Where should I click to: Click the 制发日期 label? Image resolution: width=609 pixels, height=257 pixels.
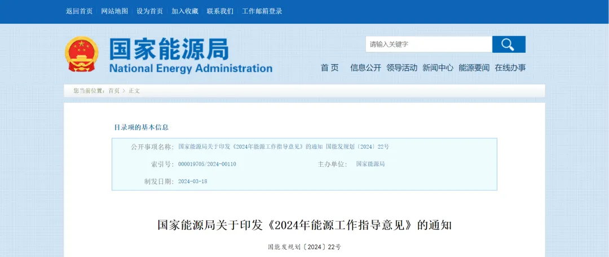coord(159,181)
